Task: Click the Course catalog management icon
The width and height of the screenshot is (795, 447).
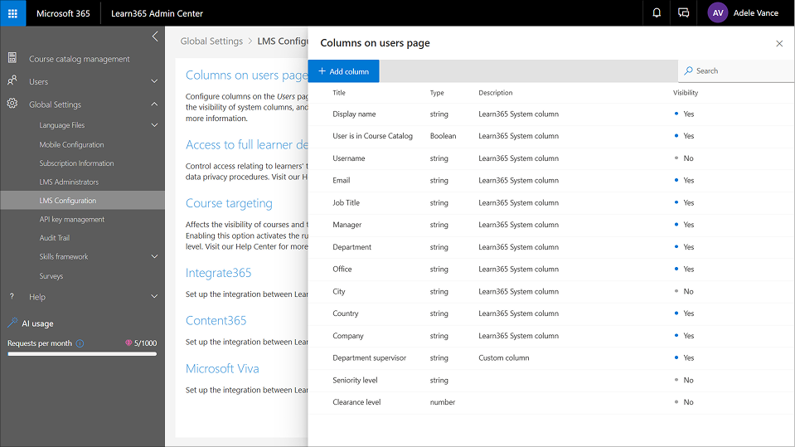Action: pos(12,58)
